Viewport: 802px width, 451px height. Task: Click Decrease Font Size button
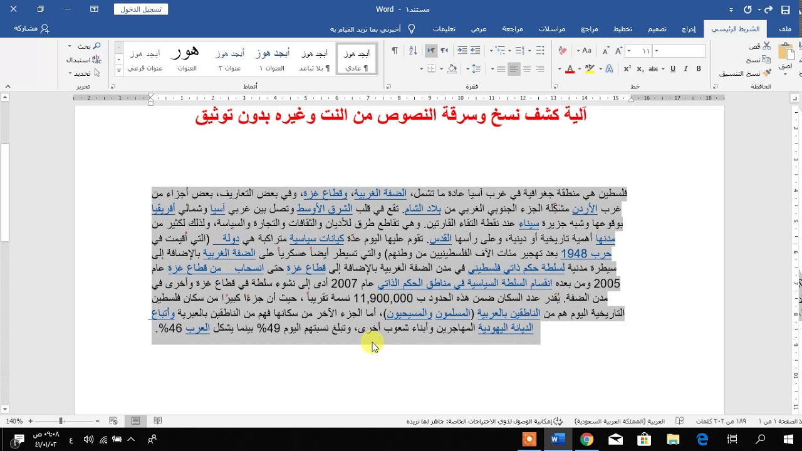click(x=605, y=51)
